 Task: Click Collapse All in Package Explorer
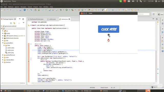pos(11,23)
